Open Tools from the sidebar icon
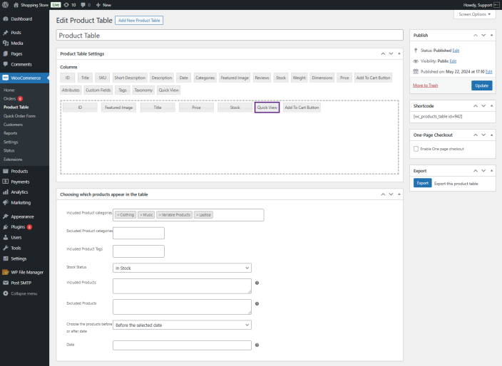The width and height of the screenshot is (502, 366). click(x=6, y=248)
